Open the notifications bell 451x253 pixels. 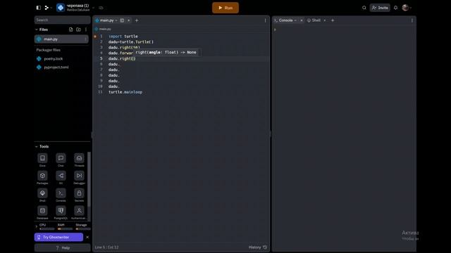[396, 8]
